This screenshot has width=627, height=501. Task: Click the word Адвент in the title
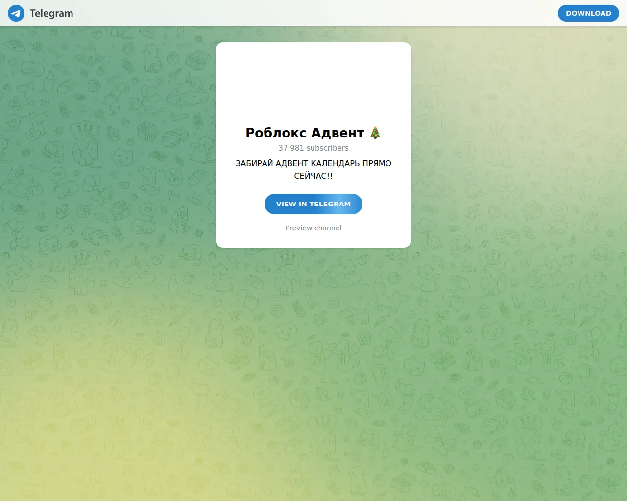pyautogui.click(x=338, y=133)
